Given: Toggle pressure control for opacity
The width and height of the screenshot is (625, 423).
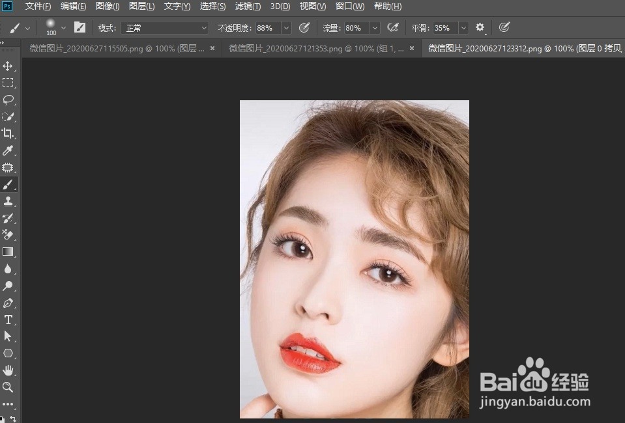Looking at the screenshot, I should (x=304, y=27).
